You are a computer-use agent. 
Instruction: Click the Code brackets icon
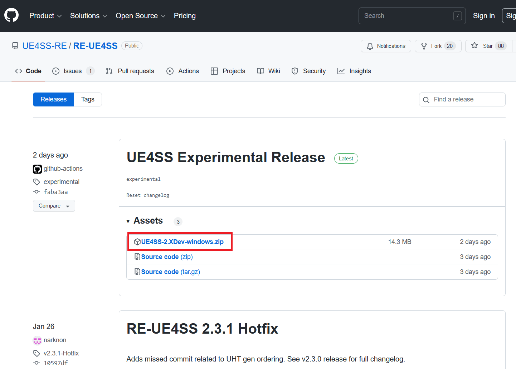19,71
